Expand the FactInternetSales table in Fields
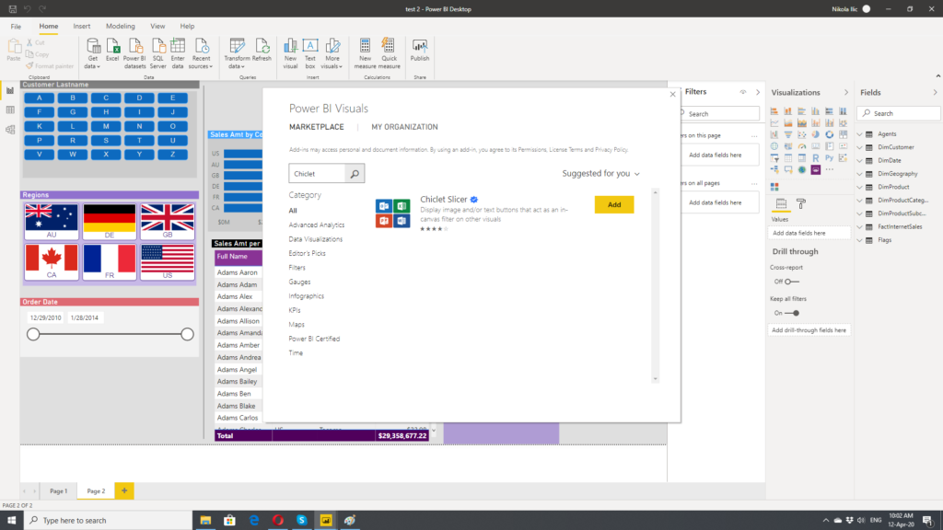The height and width of the screenshot is (530, 943). (859, 226)
